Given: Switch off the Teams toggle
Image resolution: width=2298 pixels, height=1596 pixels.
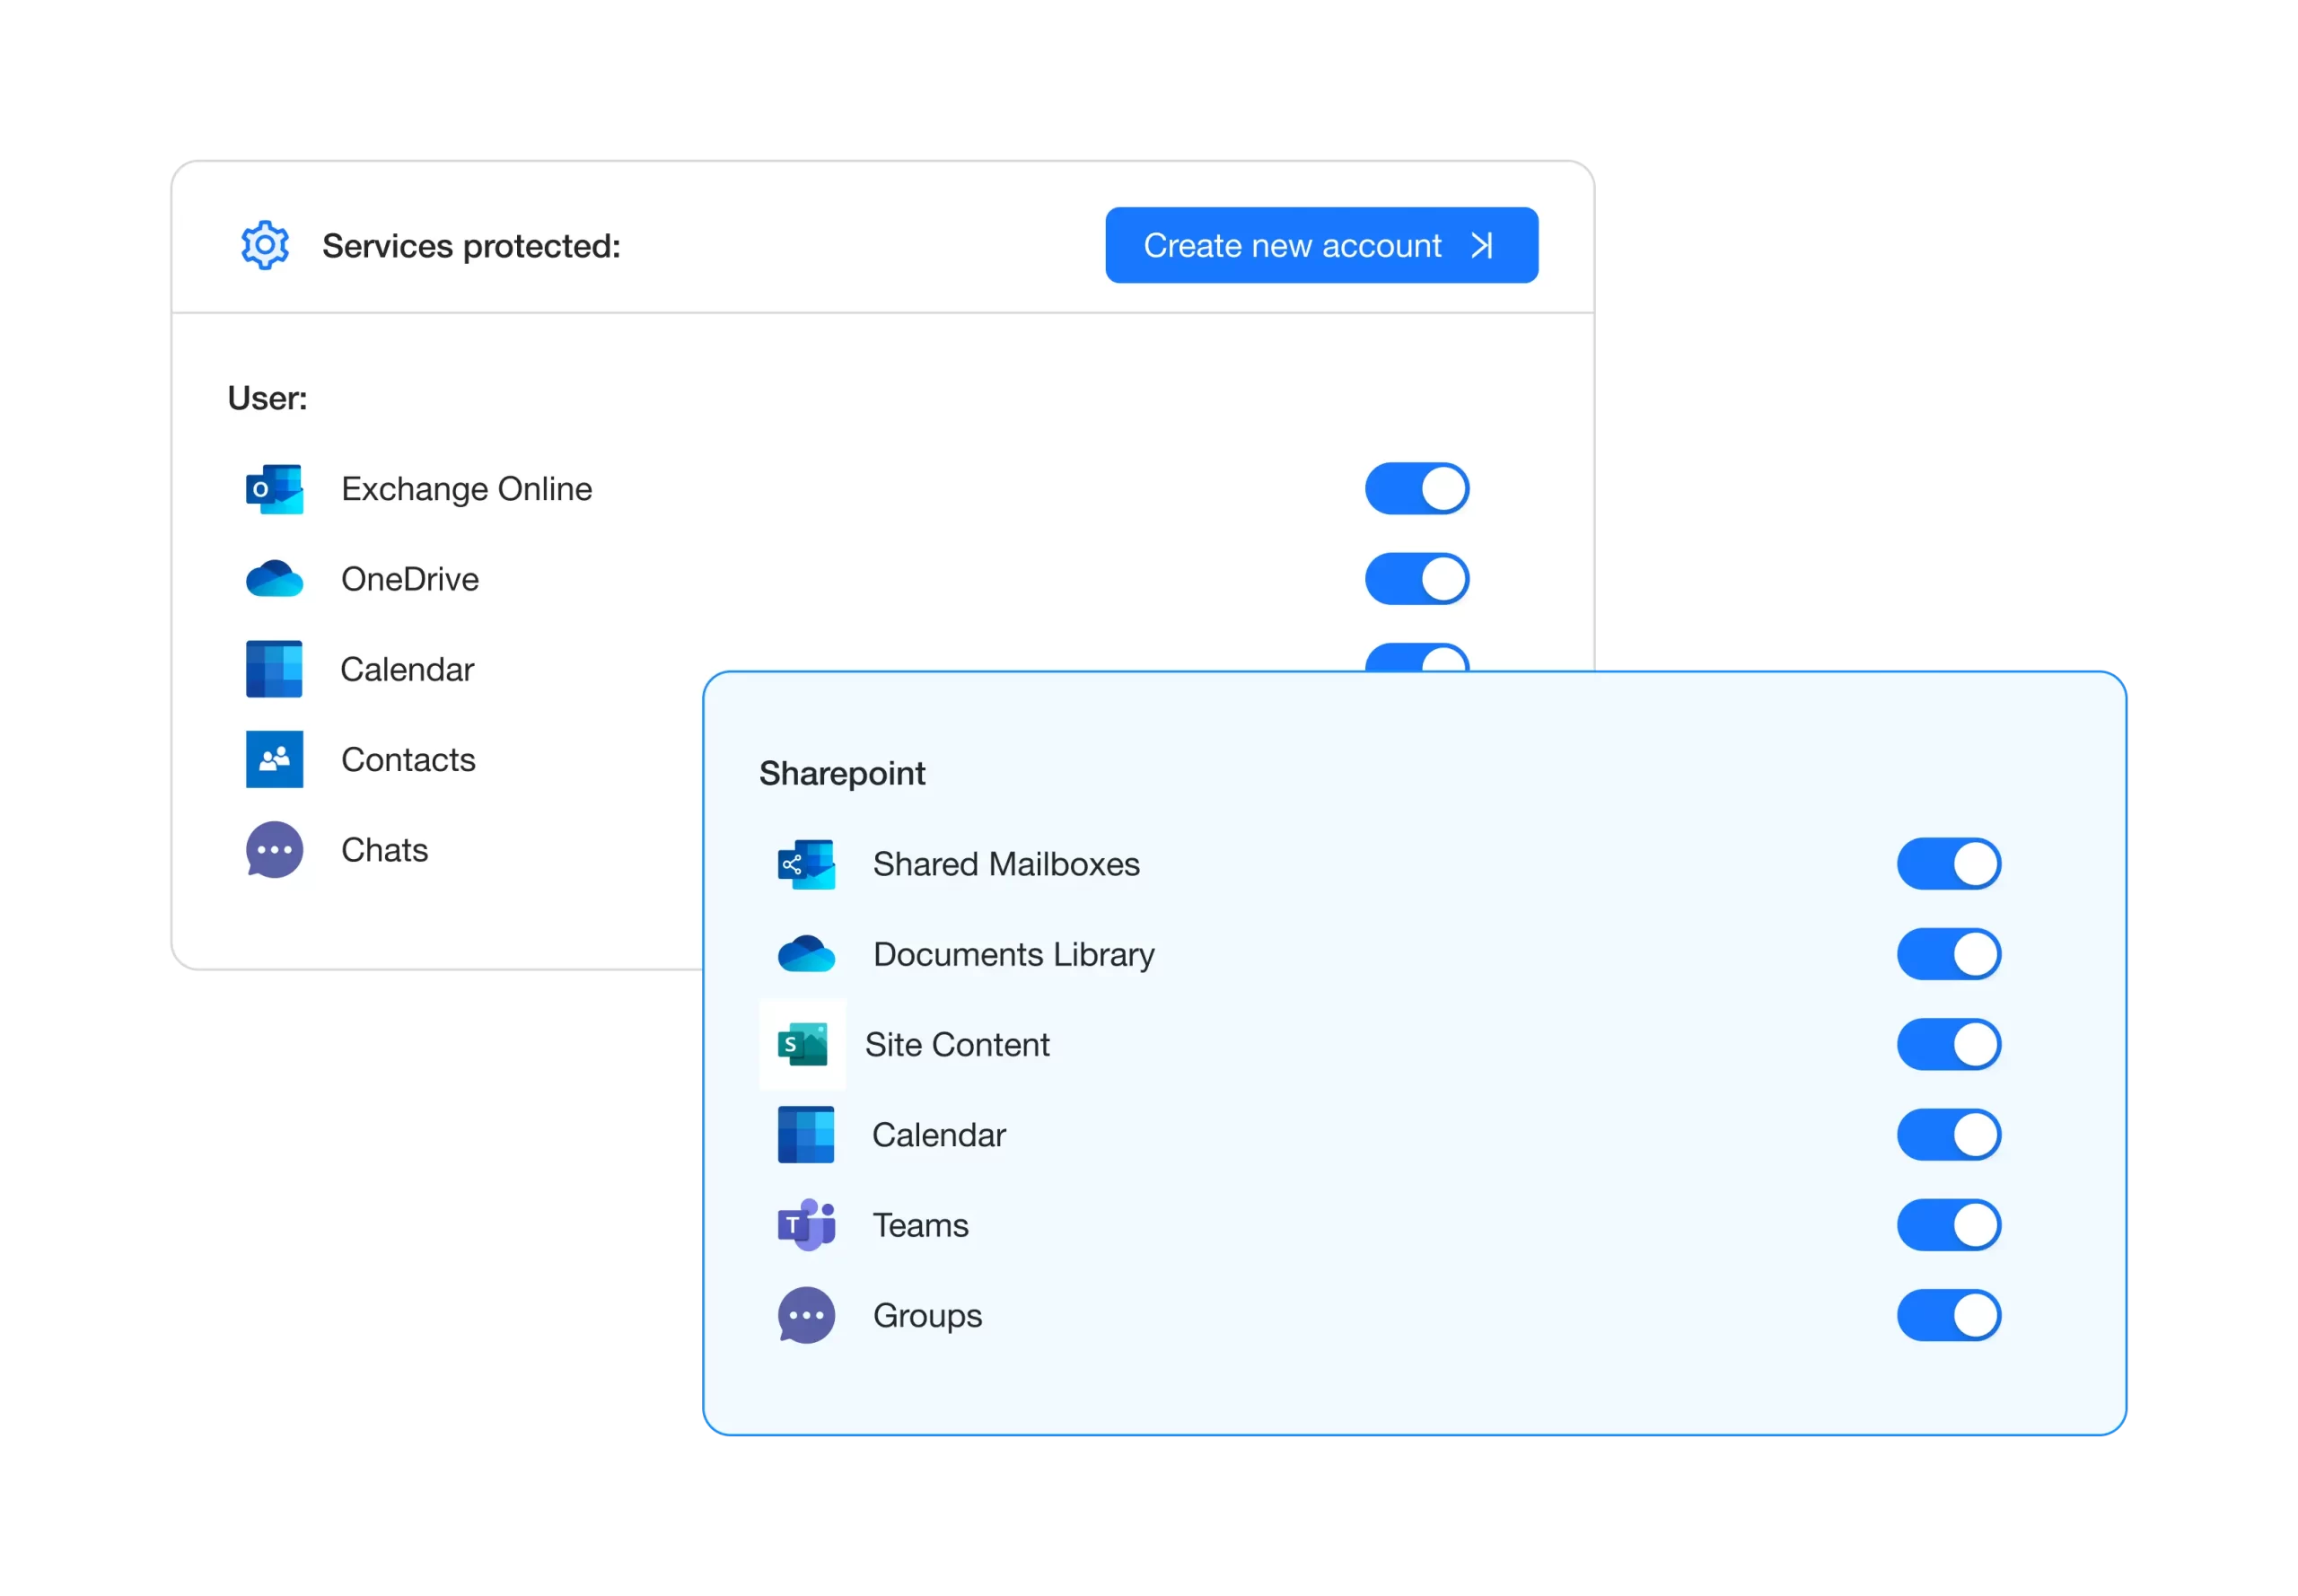Looking at the screenshot, I should (x=1948, y=1225).
